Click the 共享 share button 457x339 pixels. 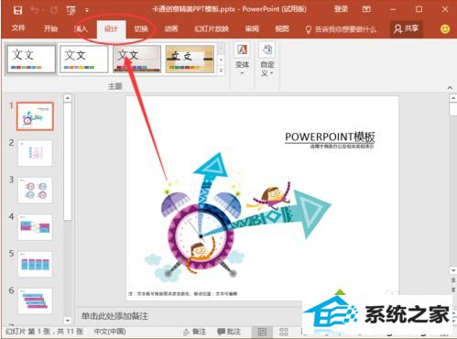tap(406, 29)
